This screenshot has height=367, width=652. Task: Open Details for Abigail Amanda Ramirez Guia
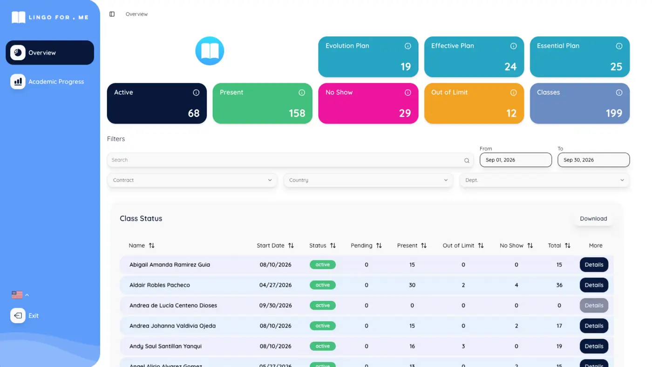(594, 265)
